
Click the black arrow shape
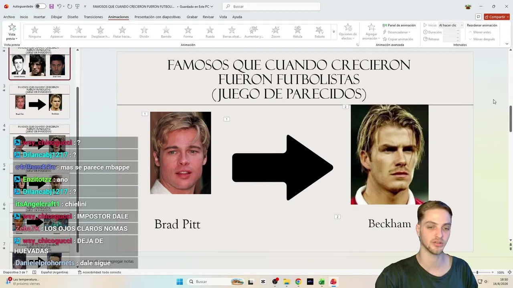tap(283, 168)
